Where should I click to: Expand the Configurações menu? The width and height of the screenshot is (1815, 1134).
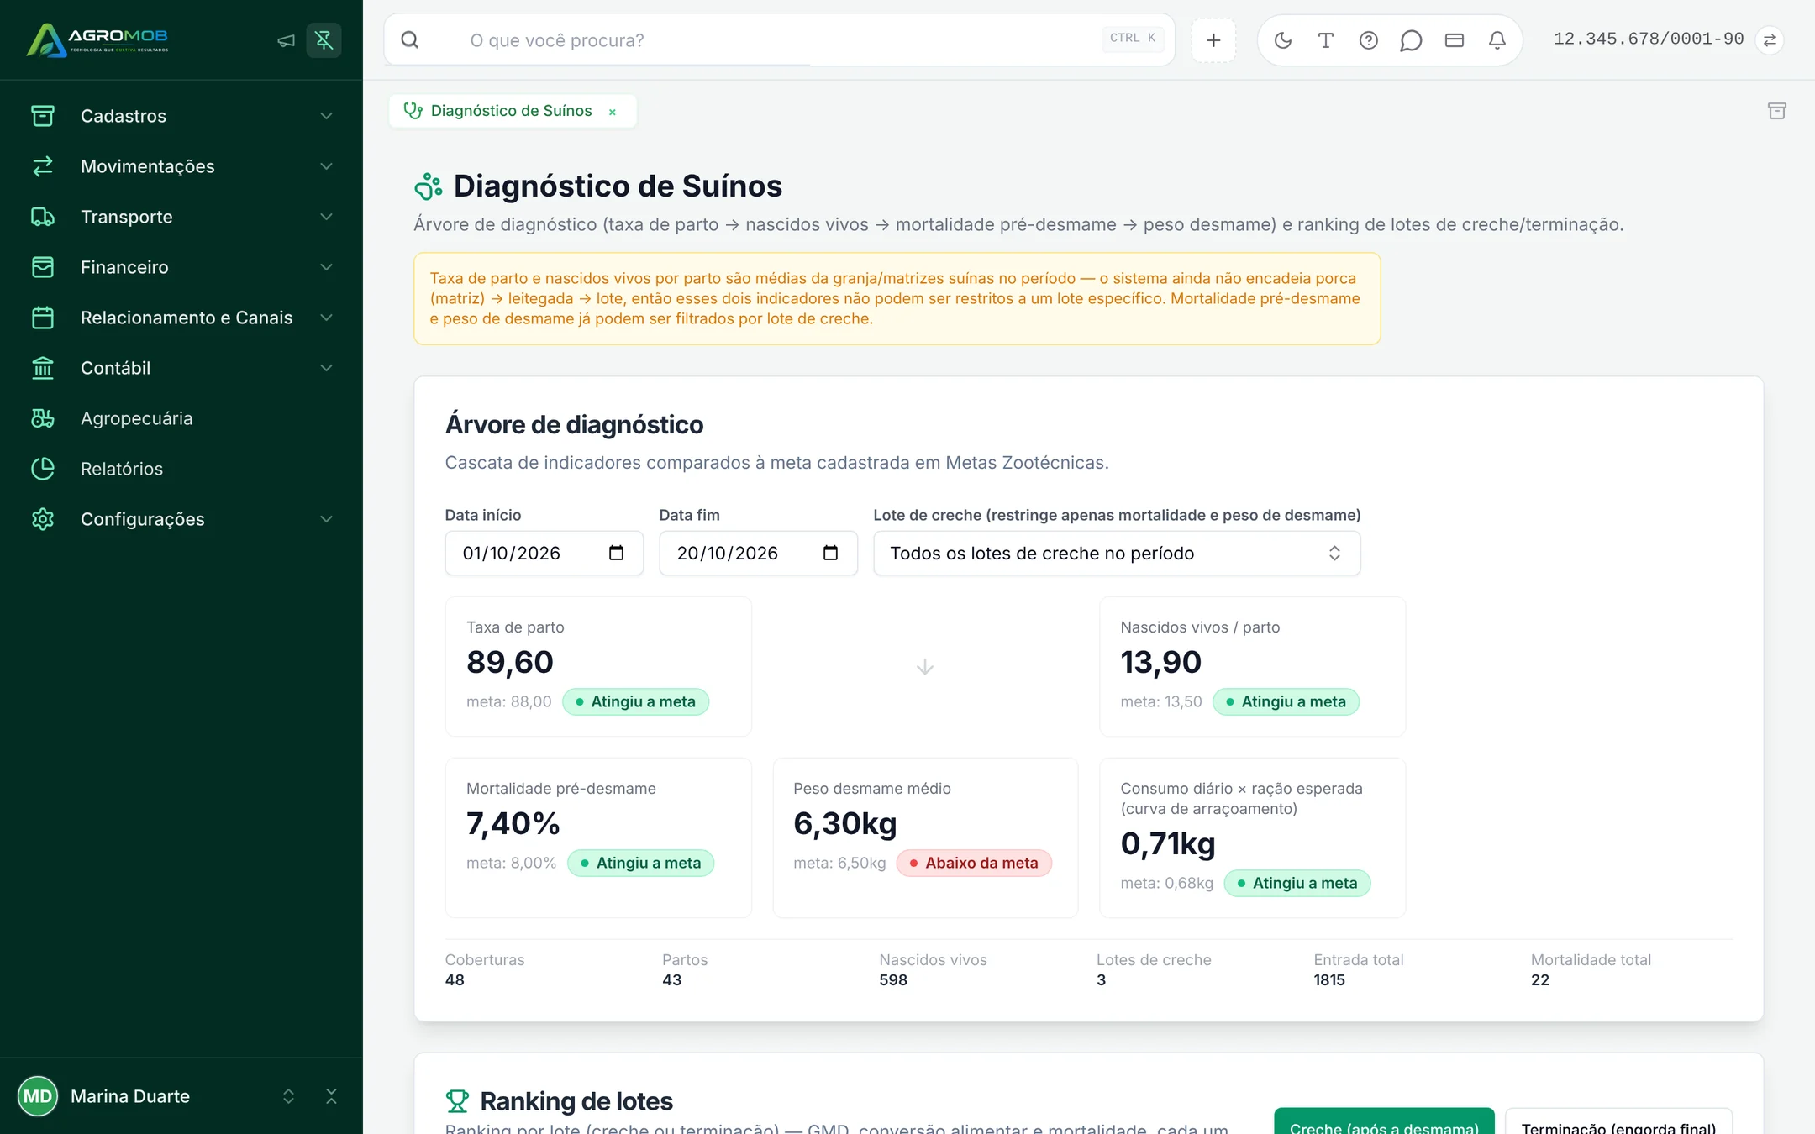[181, 519]
